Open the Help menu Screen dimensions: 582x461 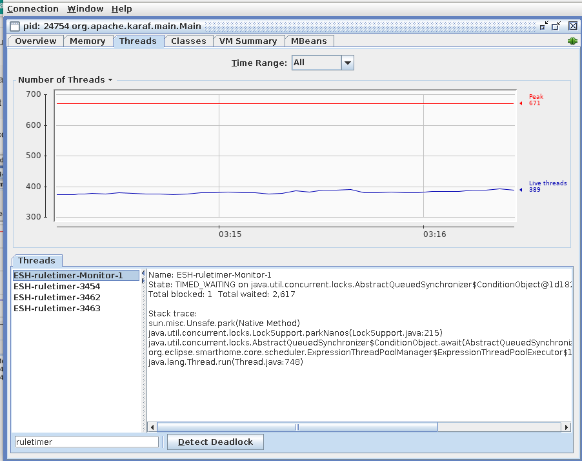click(121, 9)
